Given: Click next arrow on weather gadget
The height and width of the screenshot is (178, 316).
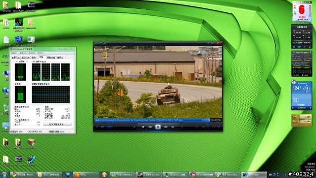Looking at the screenshot, I should pyautogui.click(x=311, y=108).
